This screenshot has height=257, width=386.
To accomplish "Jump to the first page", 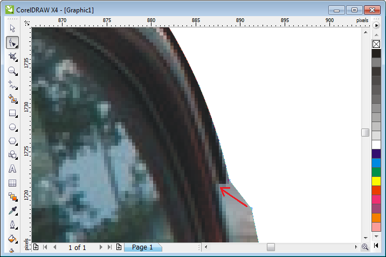I will click(x=45, y=247).
